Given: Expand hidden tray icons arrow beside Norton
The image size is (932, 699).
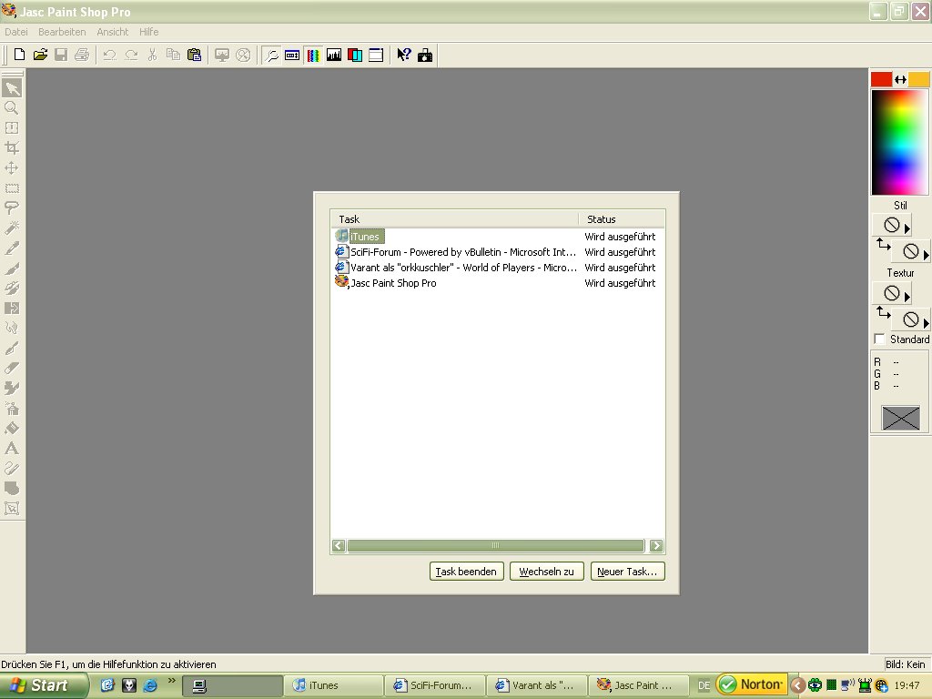Looking at the screenshot, I should tap(797, 685).
